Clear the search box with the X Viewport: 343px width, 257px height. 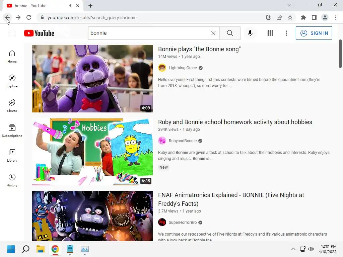(x=213, y=33)
